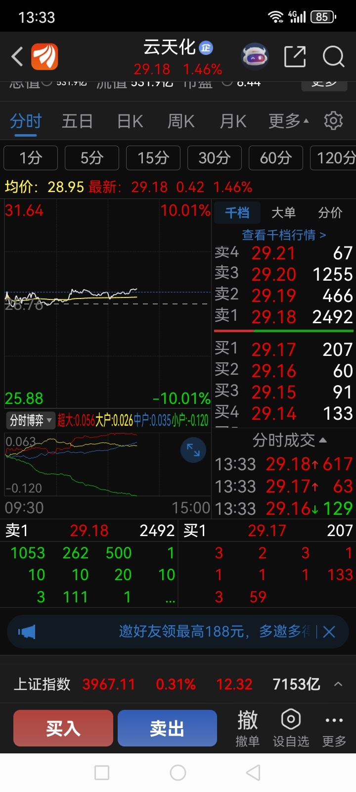Viewport: 356px width, 792px height.
Task: Tap the back arrow icon
Action: [x=17, y=56]
